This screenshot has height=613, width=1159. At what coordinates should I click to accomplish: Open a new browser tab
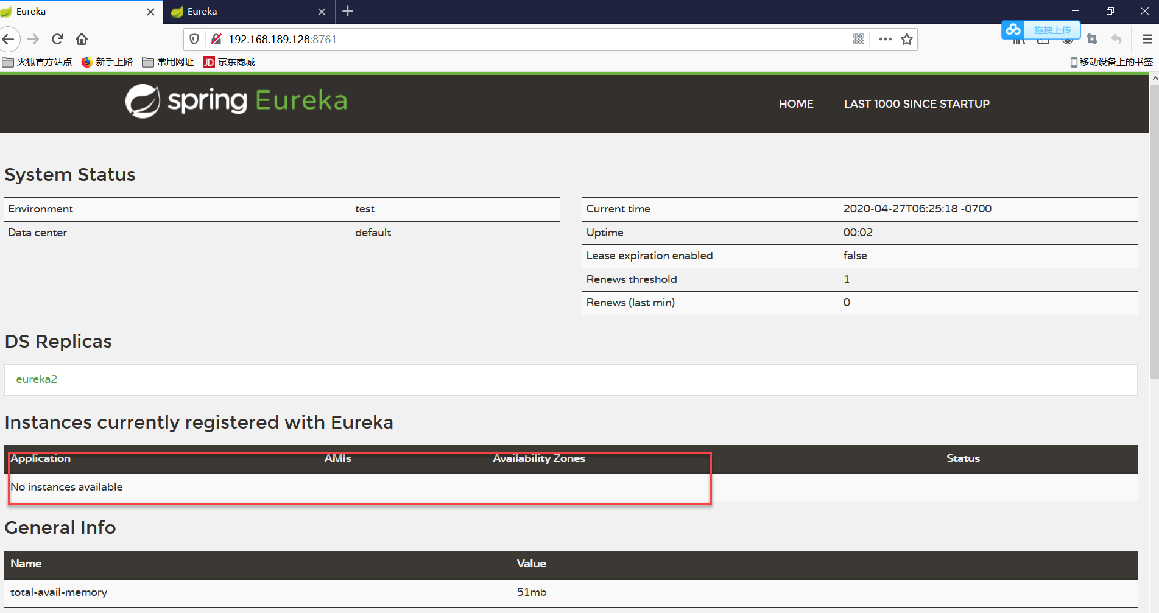click(x=348, y=11)
